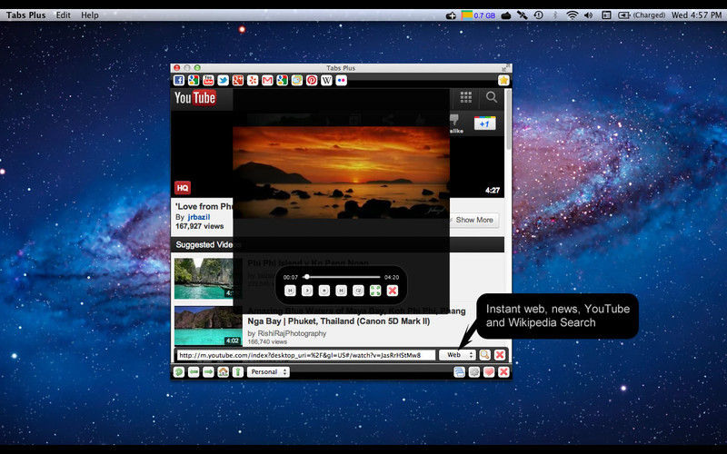Image resolution: width=727 pixels, height=454 pixels.
Task: Go forward with the green right arrow
Action: pos(209,372)
